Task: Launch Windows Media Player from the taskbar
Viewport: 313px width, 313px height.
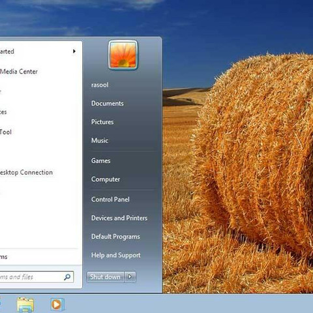Action: click(x=57, y=305)
